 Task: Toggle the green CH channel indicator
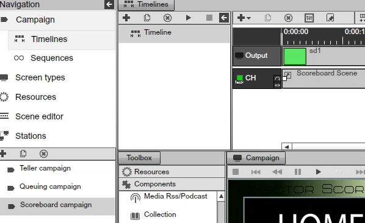click(x=239, y=77)
